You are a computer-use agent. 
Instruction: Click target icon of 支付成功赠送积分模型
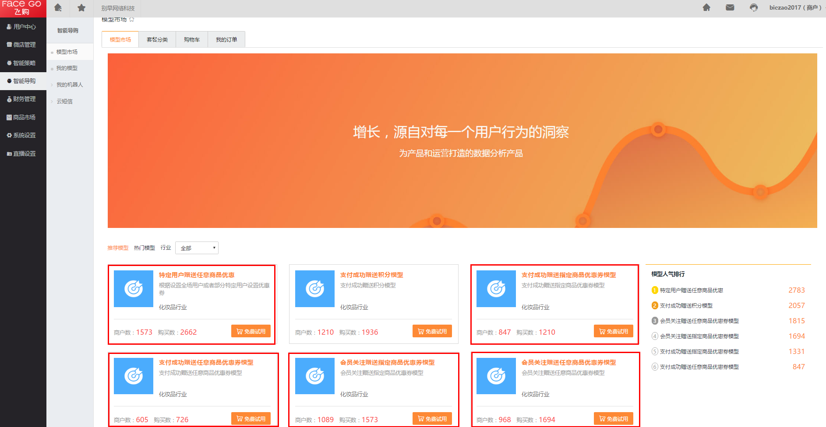[x=314, y=289]
